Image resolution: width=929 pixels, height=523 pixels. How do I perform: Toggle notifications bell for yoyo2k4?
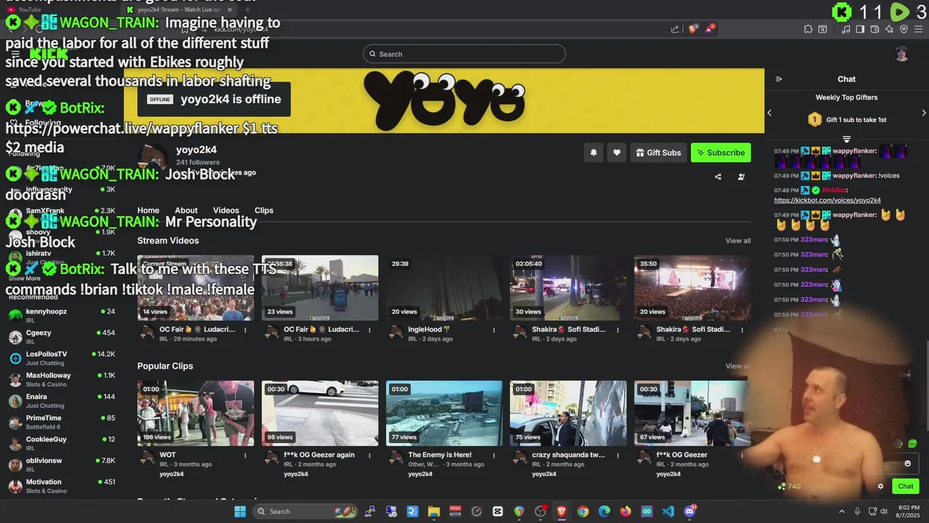tap(594, 153)
